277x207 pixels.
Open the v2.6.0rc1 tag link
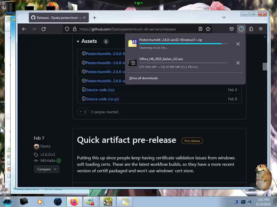tap(48, 154)
